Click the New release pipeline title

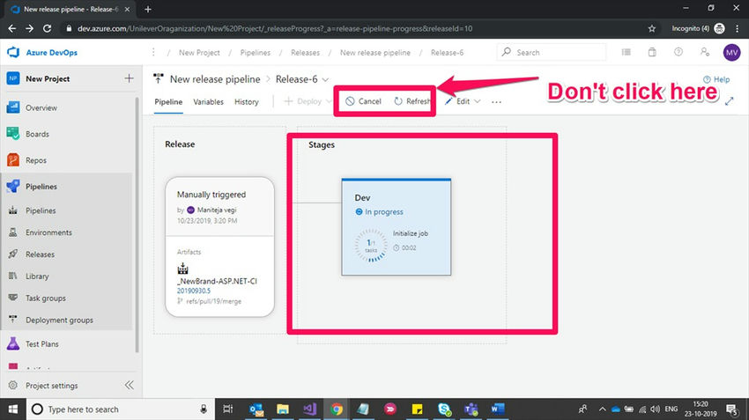click(x=215, y=79)
